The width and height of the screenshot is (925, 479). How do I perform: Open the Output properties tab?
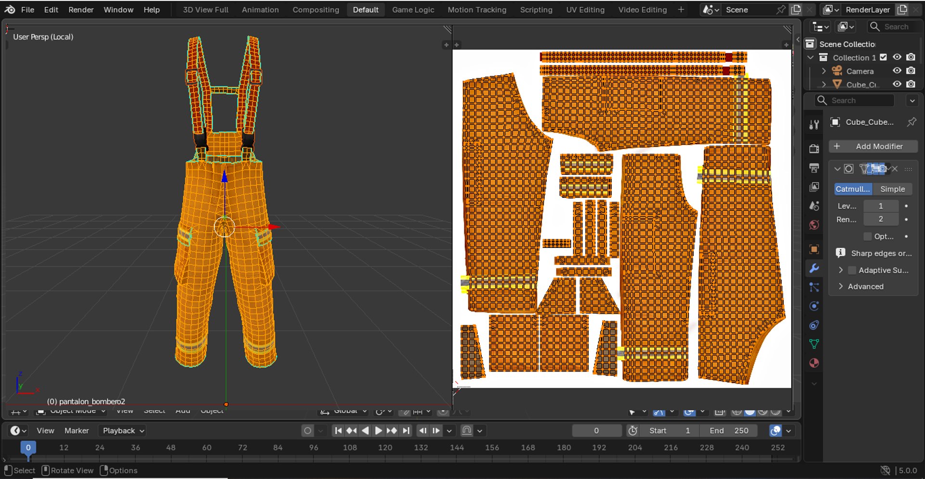tap(814, 168)
